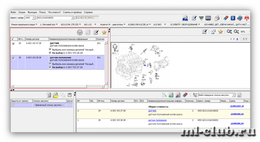
Task: Click the ДАТЧИК link in shopping list
Action: pos(152,111)
